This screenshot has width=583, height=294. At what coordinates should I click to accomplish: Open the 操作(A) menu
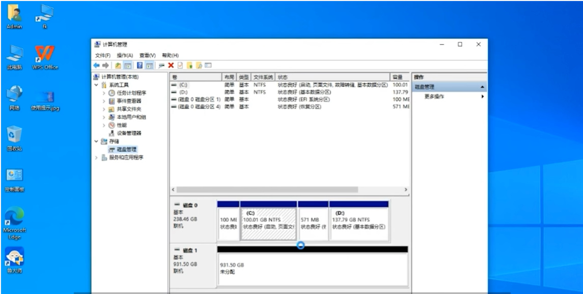[125, 55]
